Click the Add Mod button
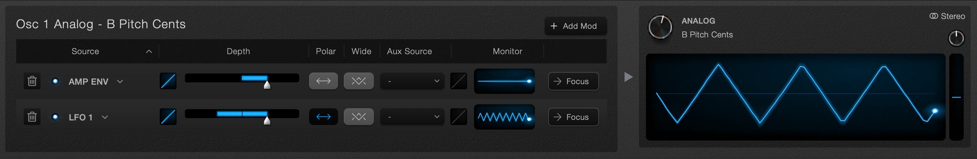Screen dimensions: 977x159 (576, 26)
